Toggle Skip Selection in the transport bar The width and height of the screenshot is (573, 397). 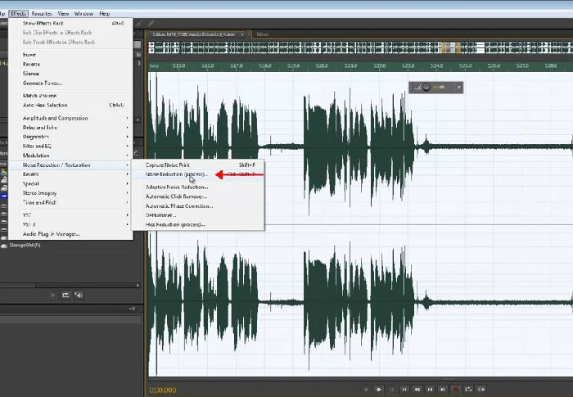click(482, 390)
